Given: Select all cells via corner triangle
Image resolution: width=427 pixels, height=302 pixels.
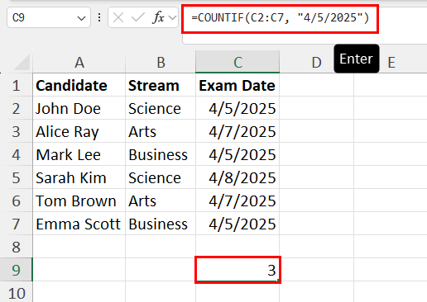Looking at the screenshot, I should [22, 62].
